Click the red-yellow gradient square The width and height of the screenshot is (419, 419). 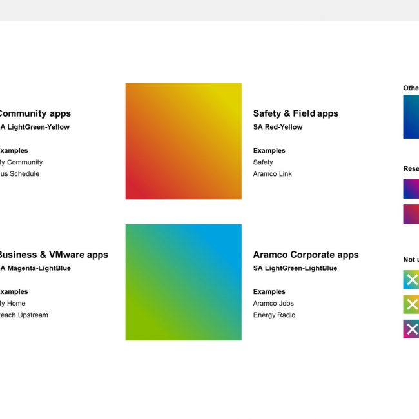click(x=183, y=141)
